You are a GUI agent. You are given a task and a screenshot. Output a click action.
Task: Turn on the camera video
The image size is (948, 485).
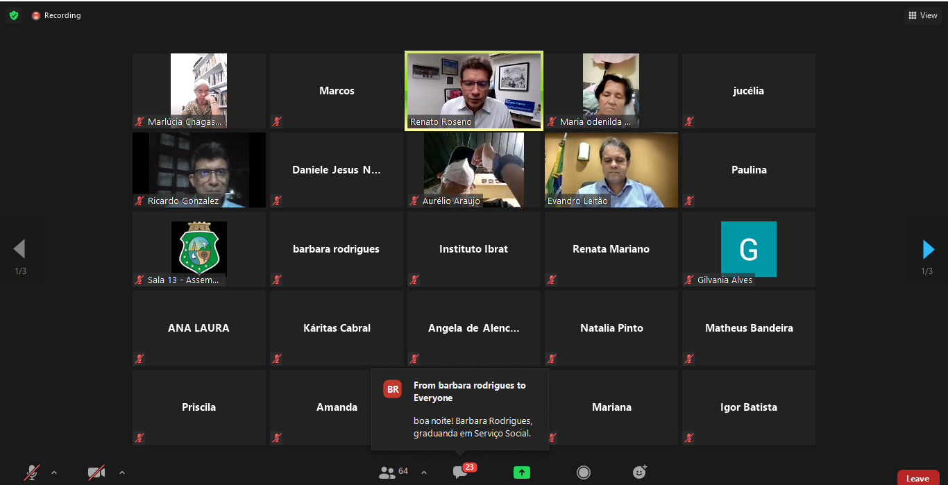[x=96, y=473]
